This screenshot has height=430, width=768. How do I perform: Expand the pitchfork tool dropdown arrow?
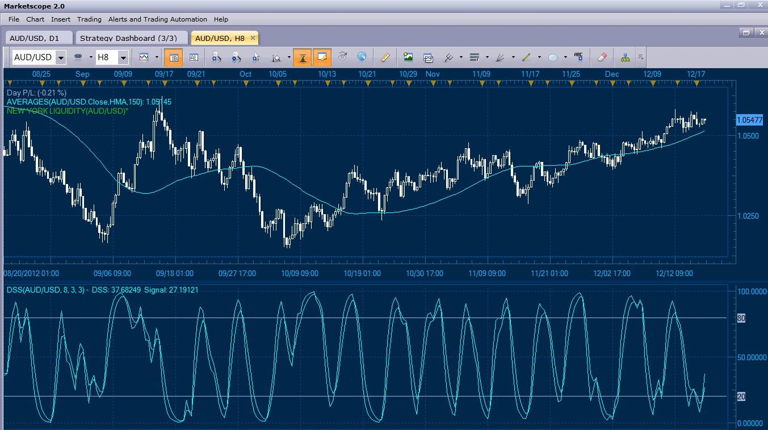[x=461, y=57]
